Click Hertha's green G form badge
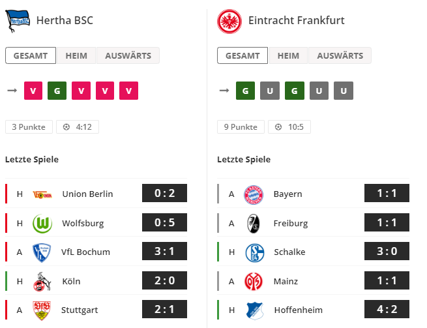427x328 pixels. pos(57,91)
